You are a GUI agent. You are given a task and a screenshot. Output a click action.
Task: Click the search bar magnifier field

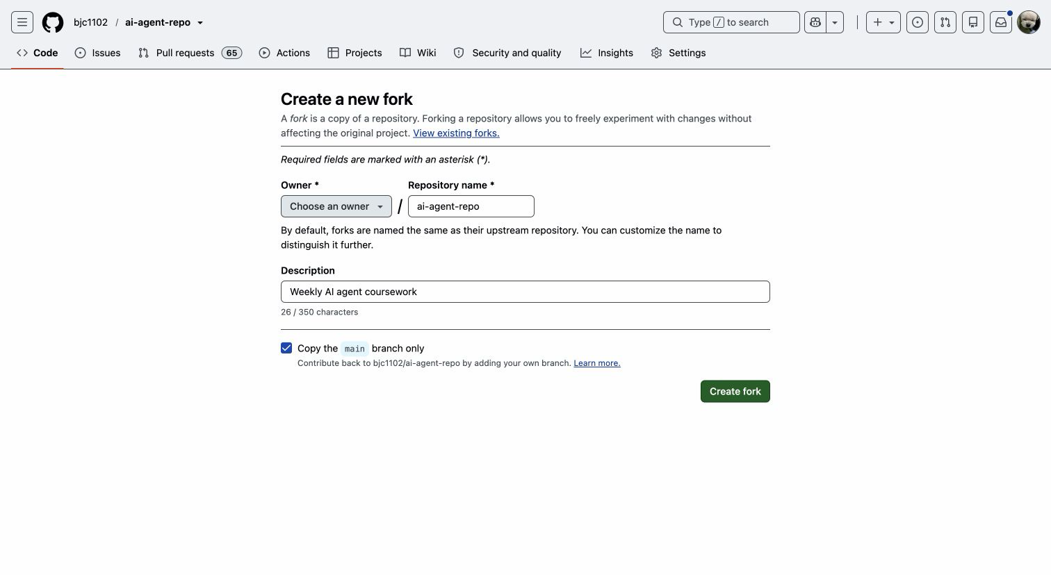731,22
